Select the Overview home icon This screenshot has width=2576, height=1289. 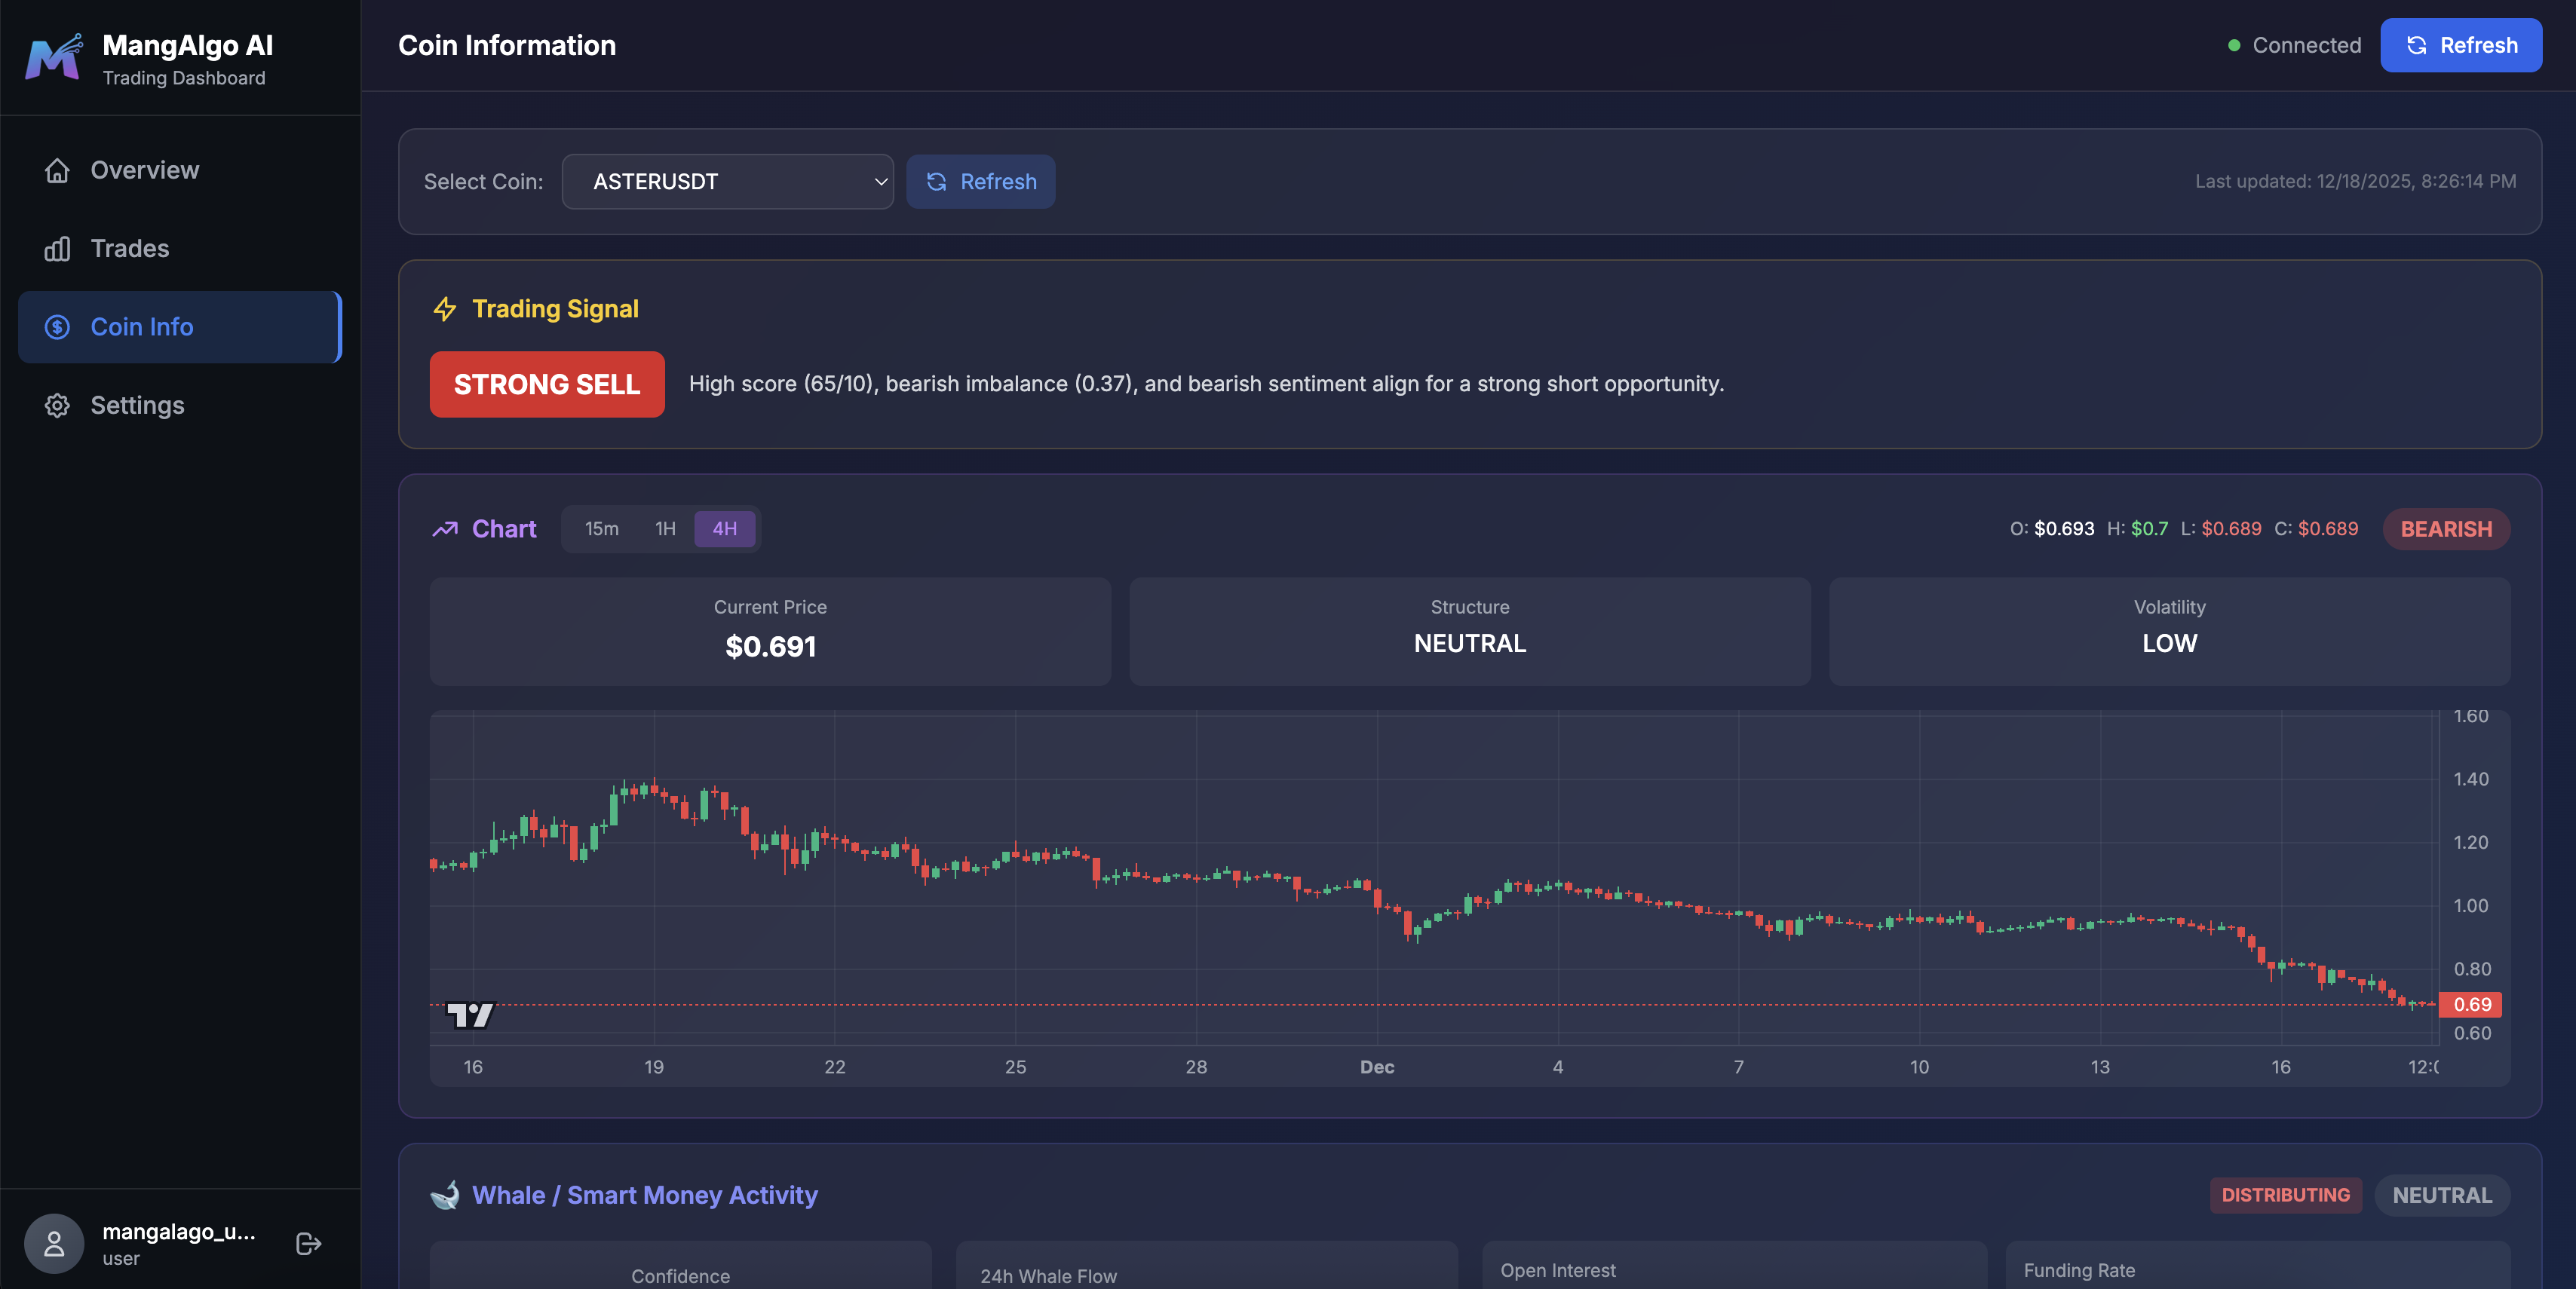(x=57, y=170)
